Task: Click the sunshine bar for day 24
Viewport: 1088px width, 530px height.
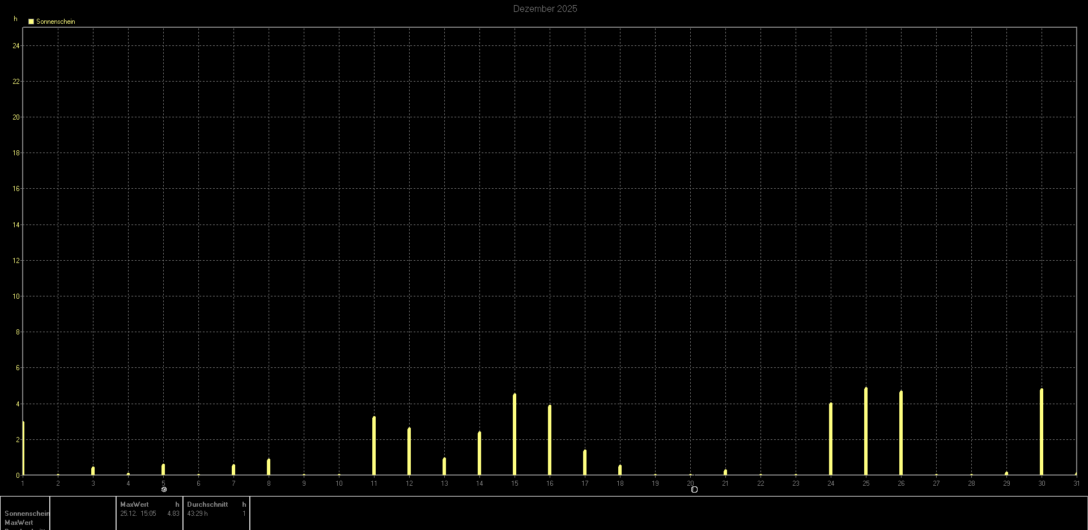Action: (831, 439)
